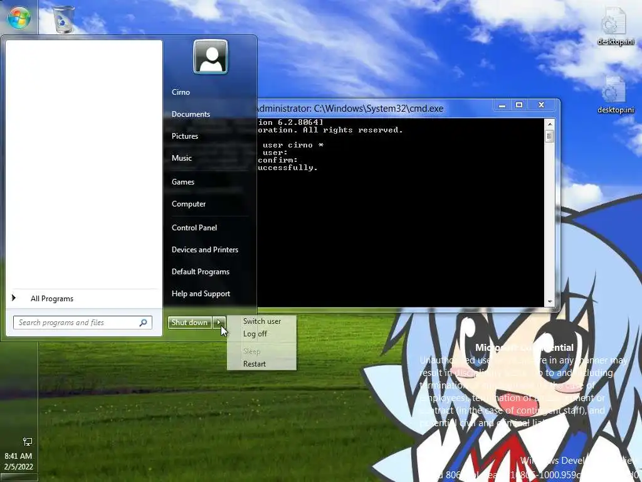Click the taskbar clock showing 8:41 AM
642x482 pixels.
click(18, 456)
